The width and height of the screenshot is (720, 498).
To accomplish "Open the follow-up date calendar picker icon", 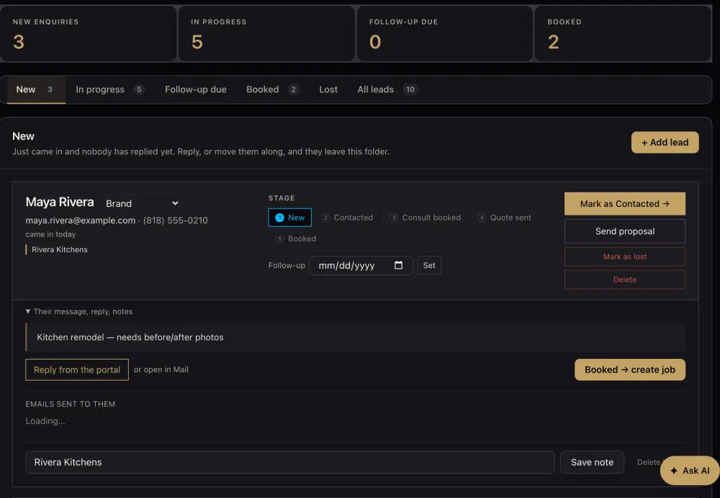I will 398,265.
